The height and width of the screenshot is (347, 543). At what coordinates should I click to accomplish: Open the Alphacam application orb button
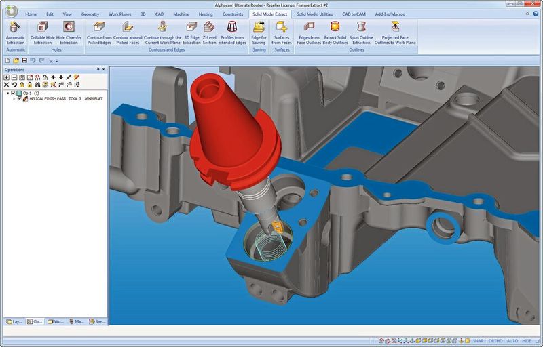tap(12, 12)
